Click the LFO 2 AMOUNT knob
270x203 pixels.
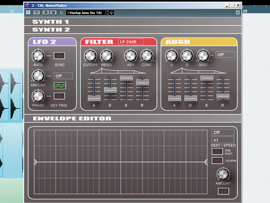[x=38, y=76]
